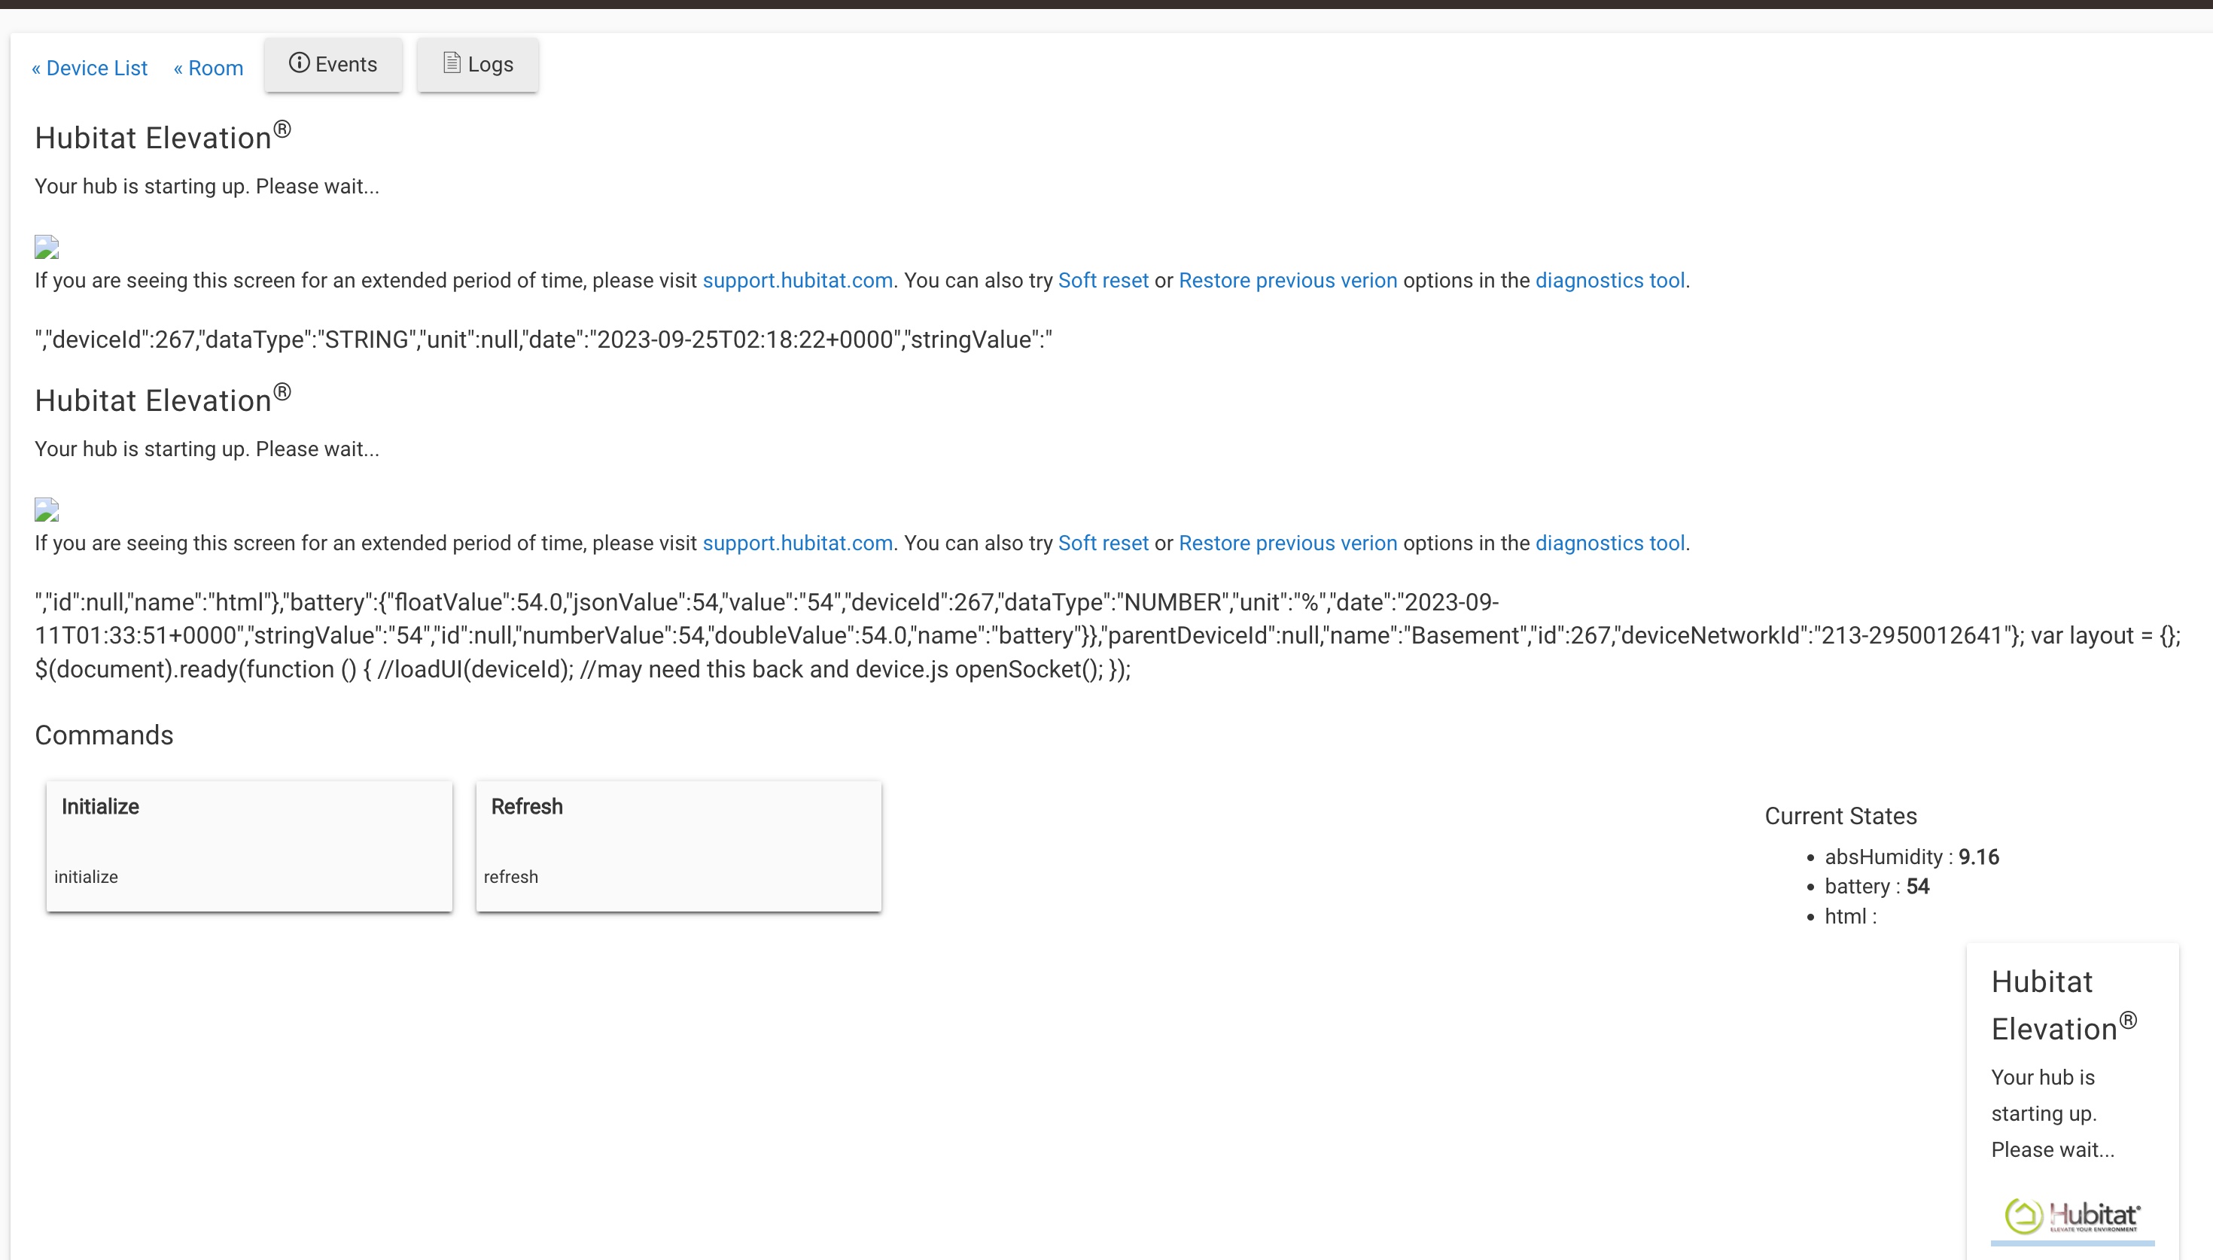This screenshot has width=2213, height=1260.
Task: Open the first diagnostics tool link
Action: 1609,281
